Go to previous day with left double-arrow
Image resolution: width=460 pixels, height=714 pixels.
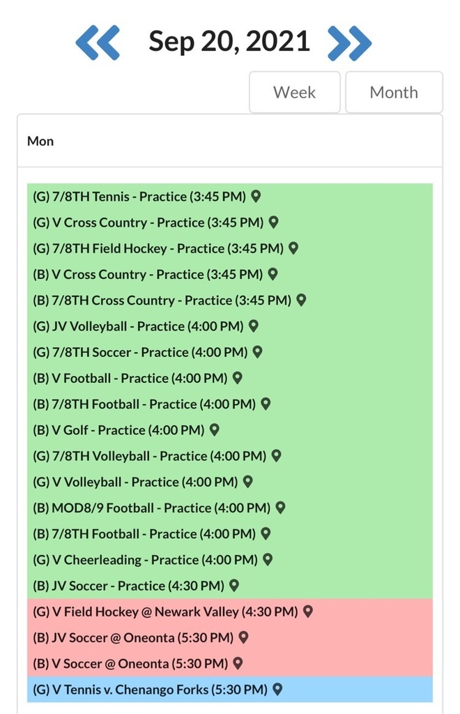click(x=98, y=43)
